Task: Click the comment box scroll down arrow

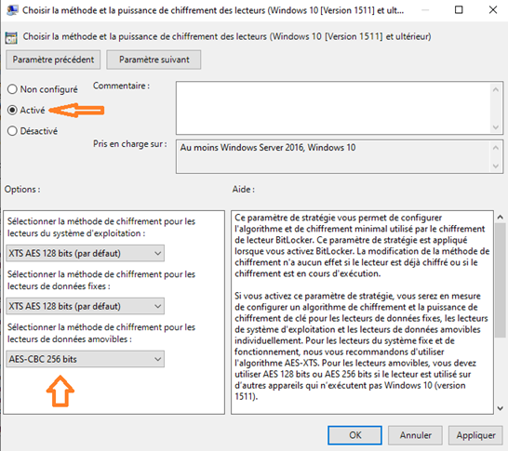Action: [x=495, y=126]
